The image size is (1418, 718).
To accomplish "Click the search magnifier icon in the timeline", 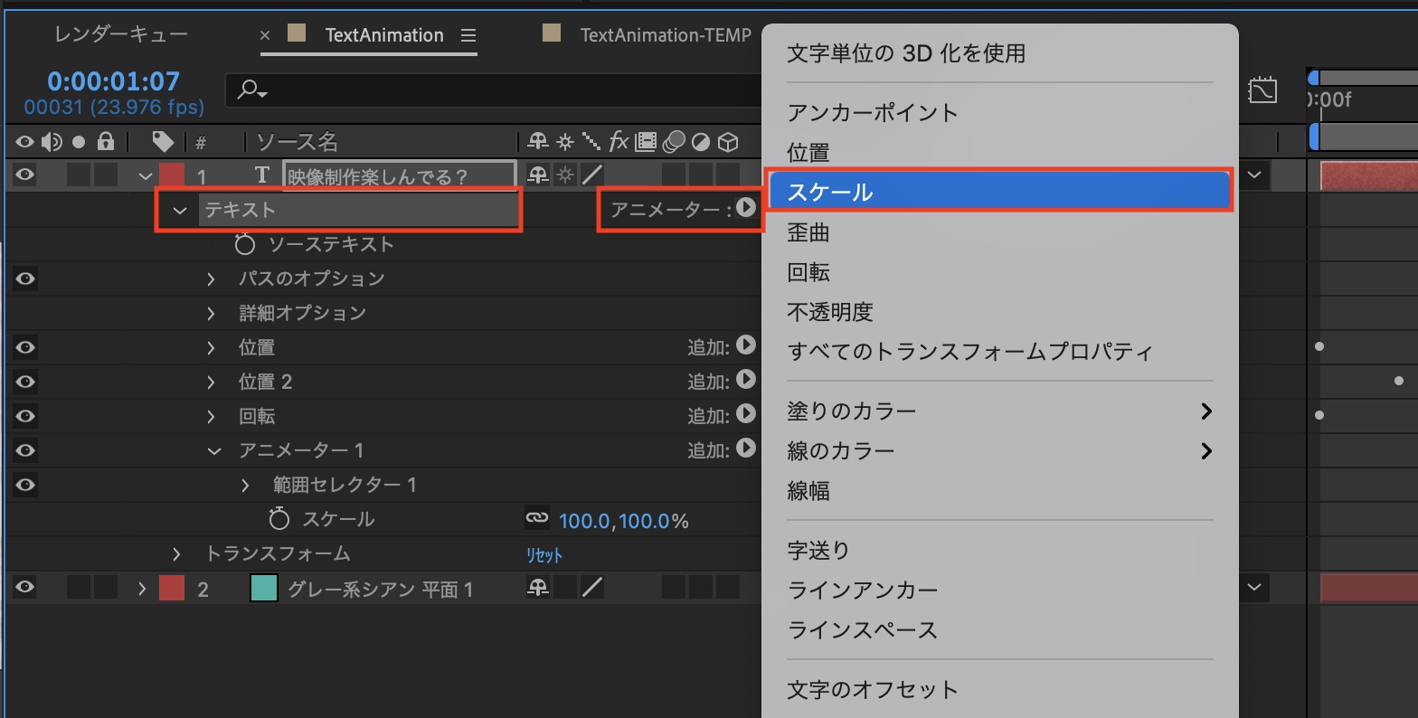I will tap(251, 90).
